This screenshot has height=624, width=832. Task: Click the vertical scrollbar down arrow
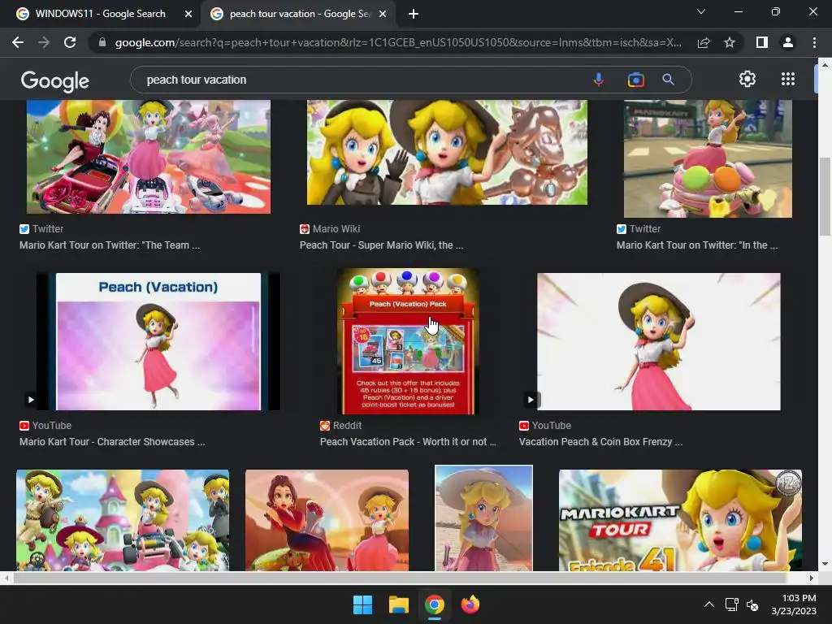click(825, 564)
